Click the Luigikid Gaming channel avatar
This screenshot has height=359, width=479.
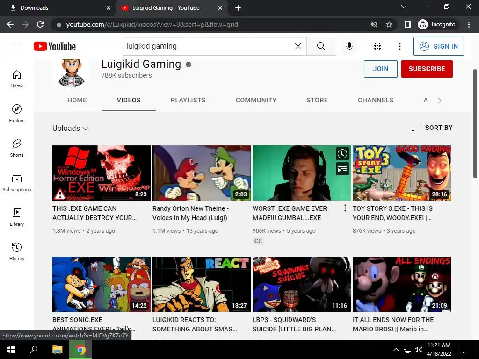[x=72, y=73]
